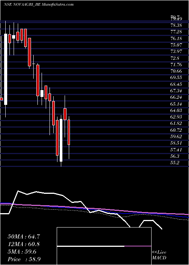Click the 66.24 price axis label
The image size is (189, 265).
[176, 97]
